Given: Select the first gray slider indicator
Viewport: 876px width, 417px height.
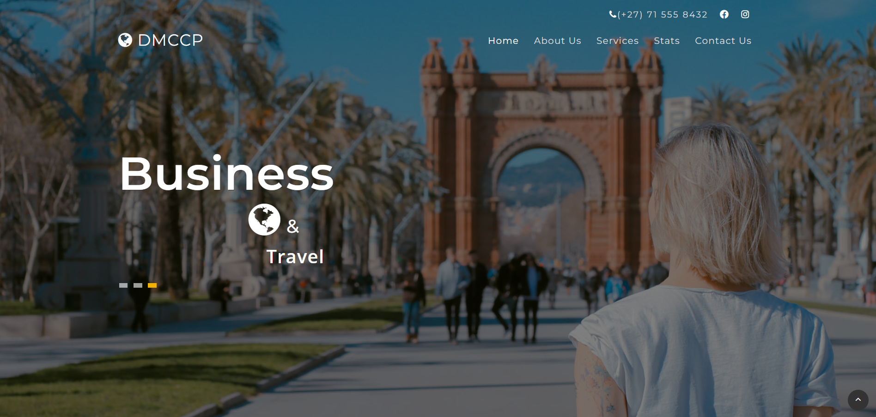Looking at the screenshot, I should point(123,285).
